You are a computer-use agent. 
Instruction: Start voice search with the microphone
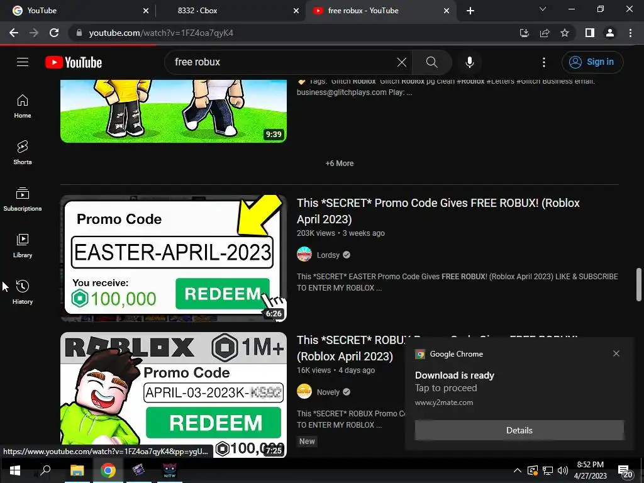tap(469, 62)
